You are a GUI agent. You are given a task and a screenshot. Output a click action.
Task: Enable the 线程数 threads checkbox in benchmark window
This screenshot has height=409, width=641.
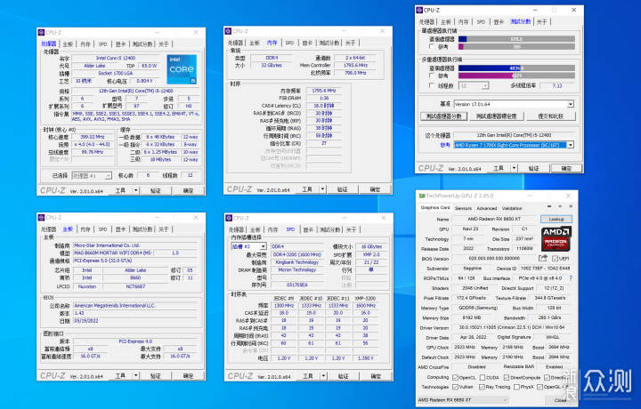point(432,85)
